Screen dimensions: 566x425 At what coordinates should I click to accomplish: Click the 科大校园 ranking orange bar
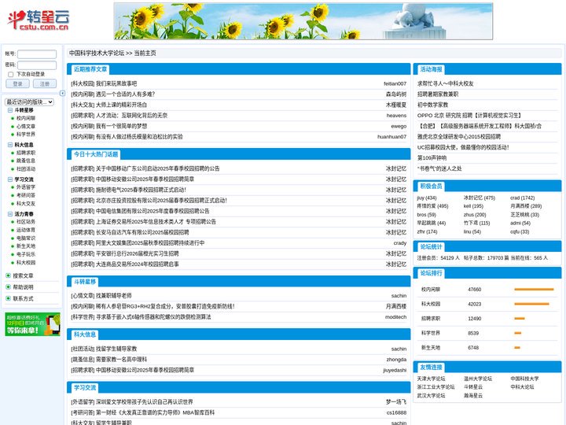(531, 304)
